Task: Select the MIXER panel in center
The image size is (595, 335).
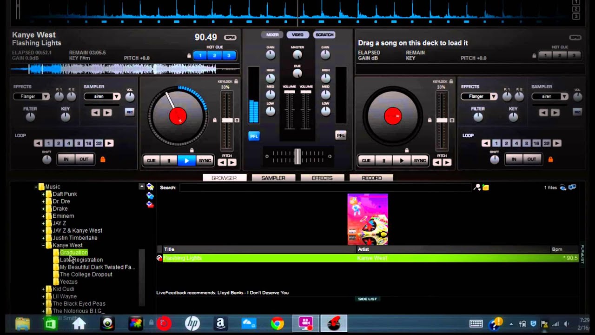Action: click(x=272, y=35)
